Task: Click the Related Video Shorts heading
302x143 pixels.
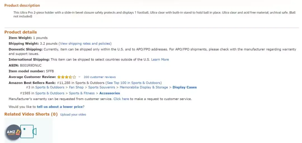Action: [31, 114]
